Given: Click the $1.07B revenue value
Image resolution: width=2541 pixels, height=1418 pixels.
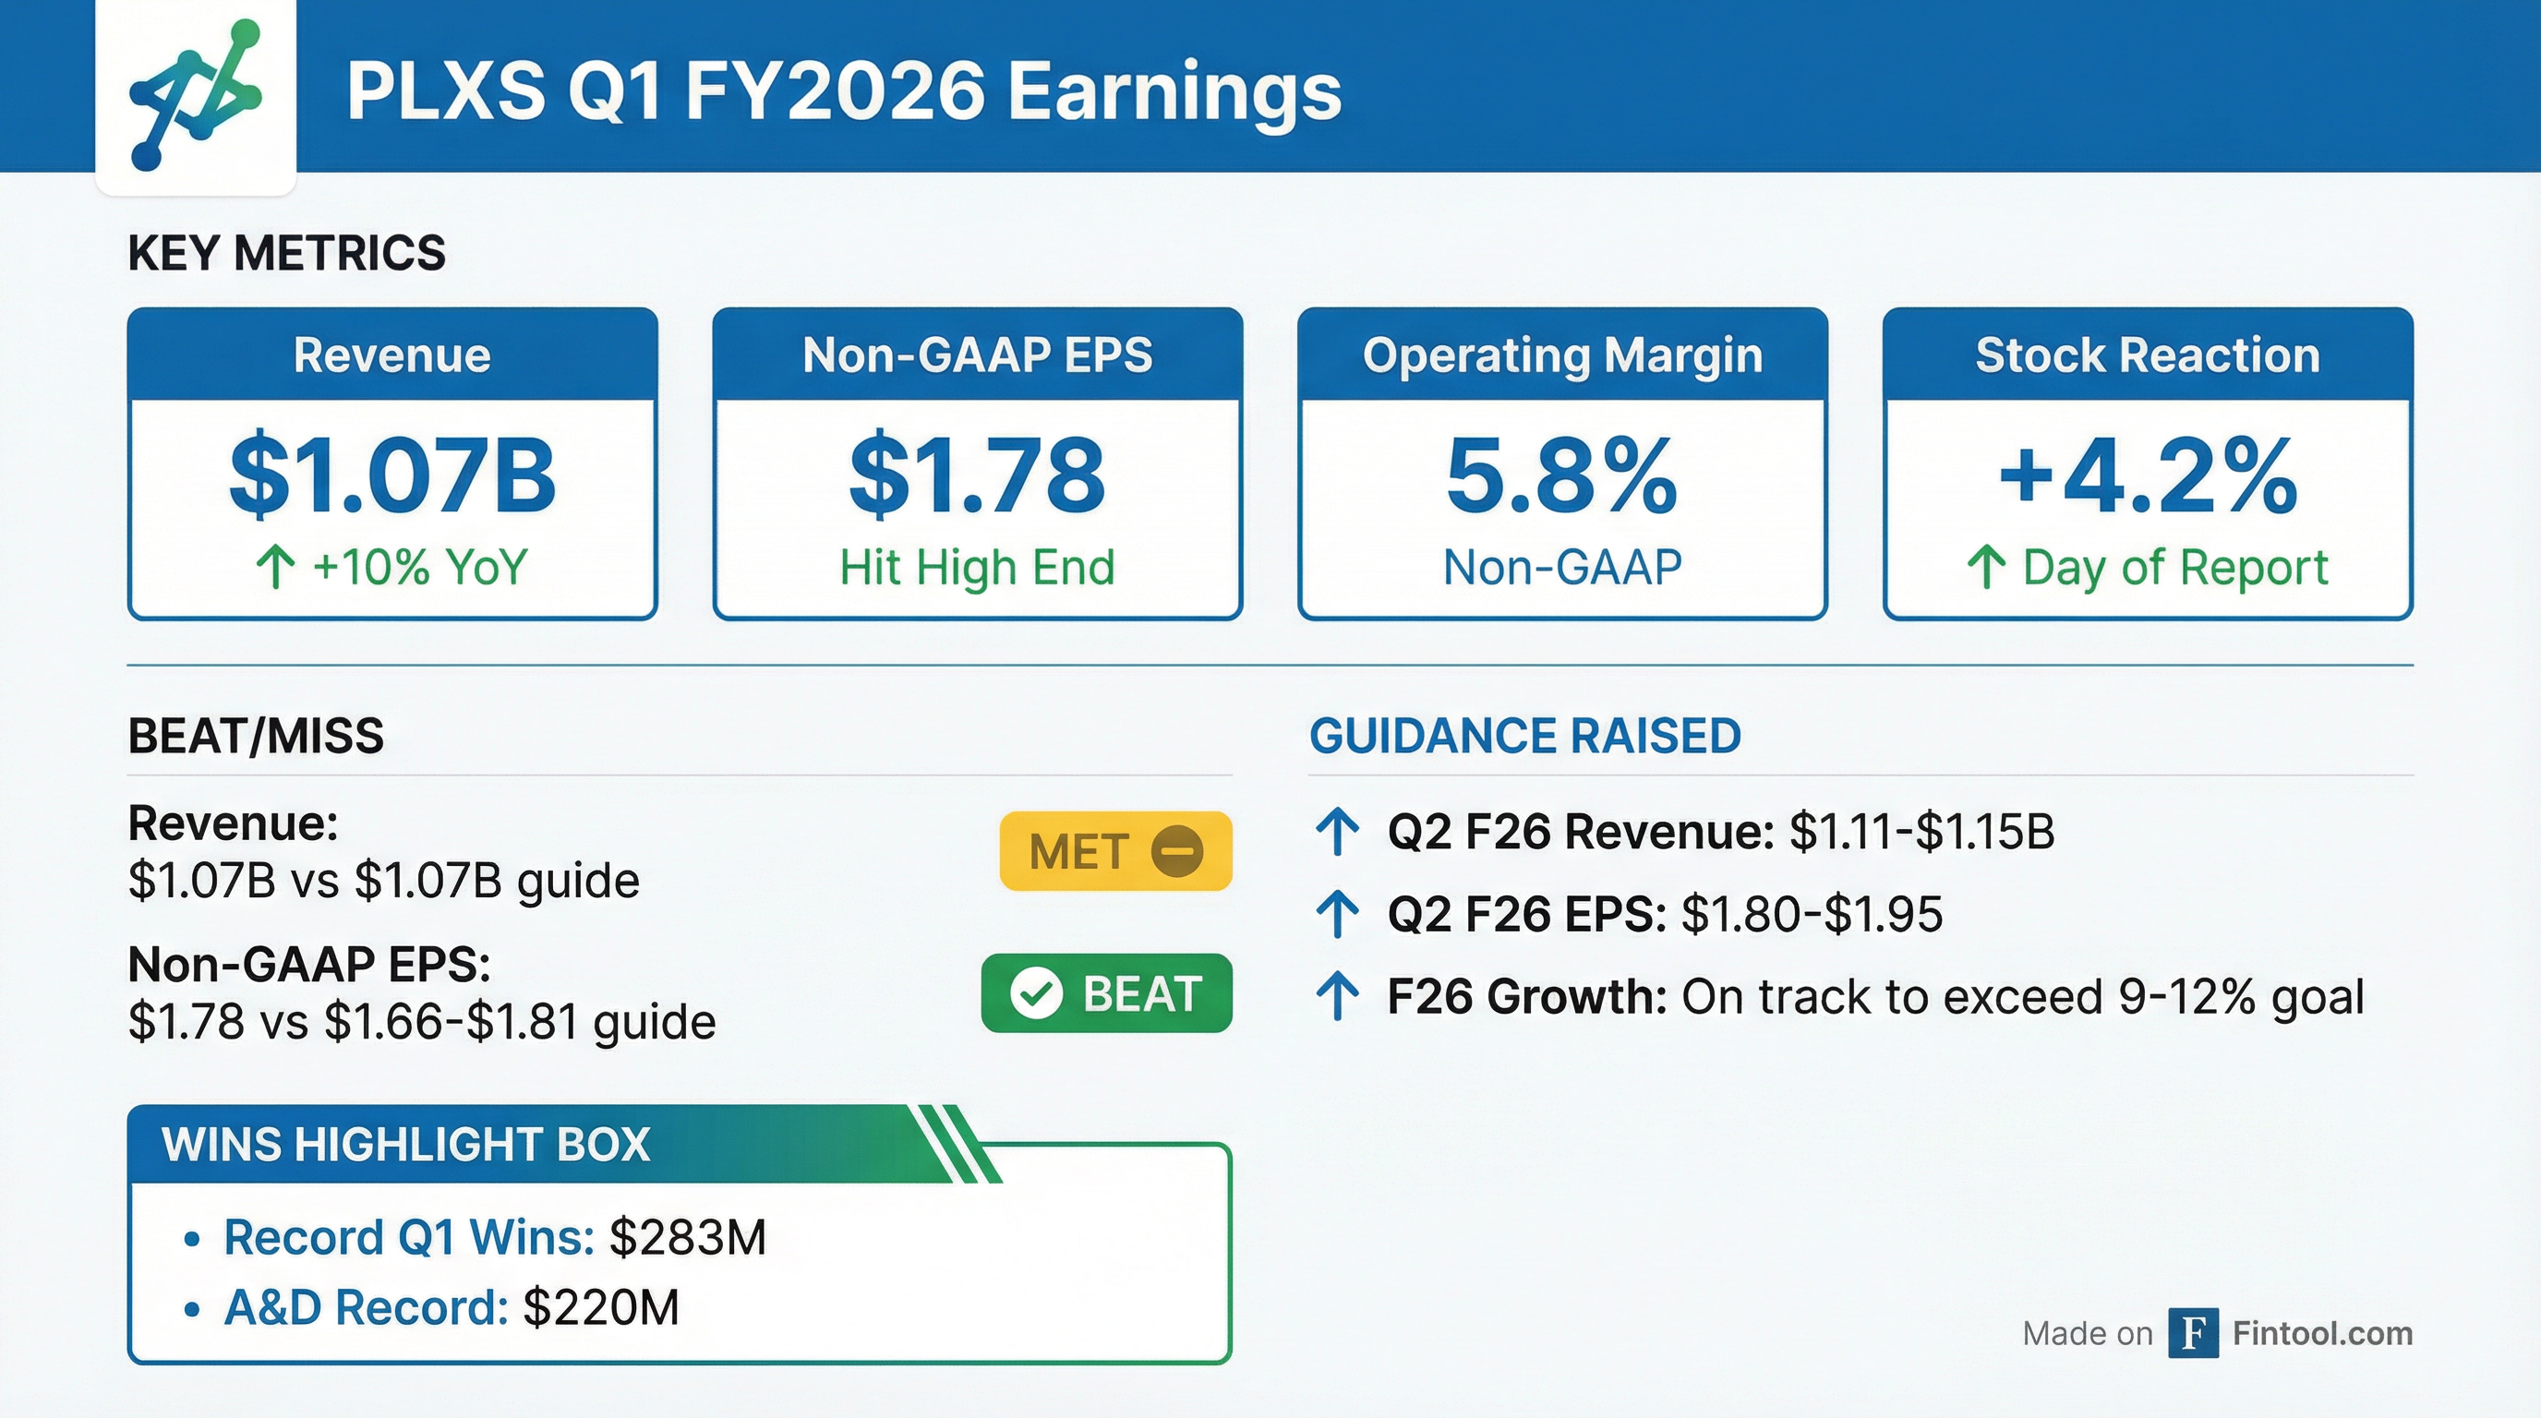Looking at the screenshot, I should click(x=391, y=475).
